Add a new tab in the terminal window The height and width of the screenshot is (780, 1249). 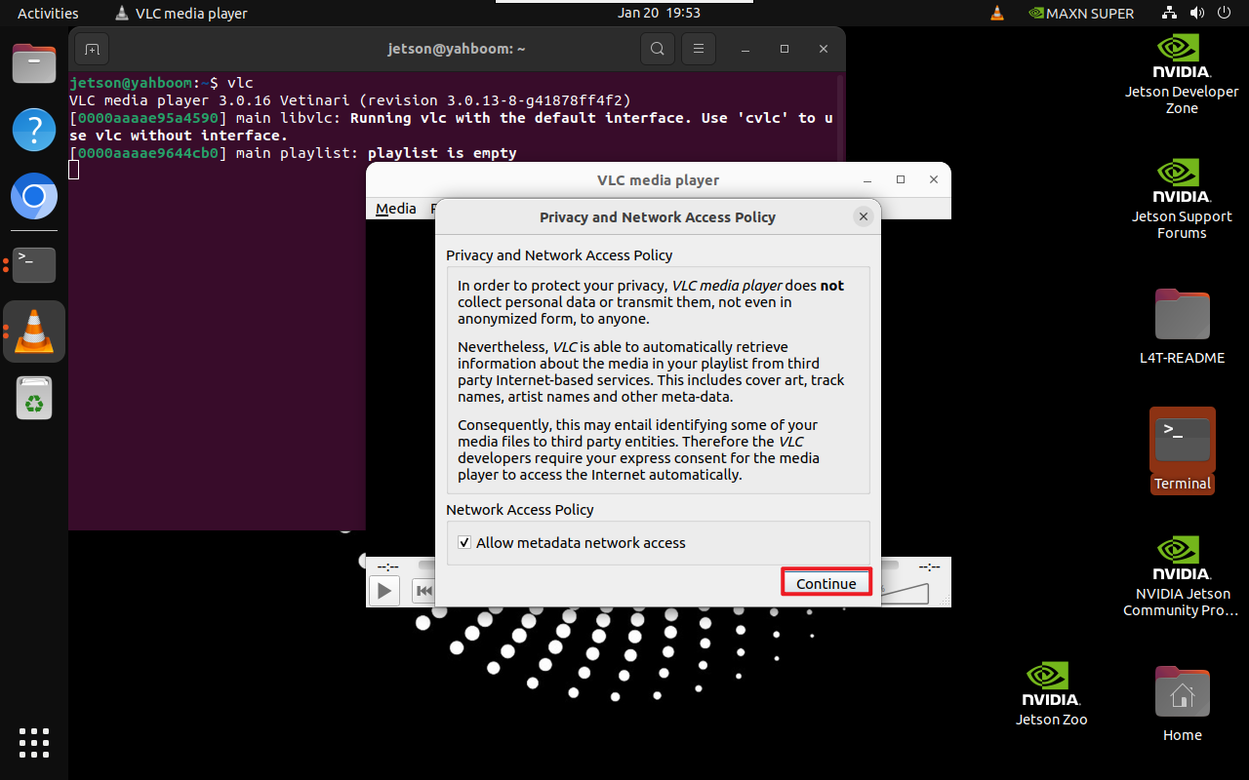tap(92, 49)
